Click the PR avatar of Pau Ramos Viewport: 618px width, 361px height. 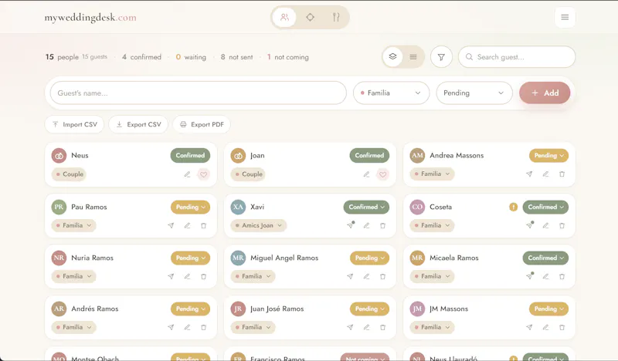click(59, 207)
